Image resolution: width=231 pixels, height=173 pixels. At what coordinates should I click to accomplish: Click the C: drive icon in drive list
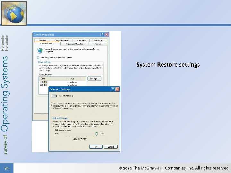pyautogui.click(x=41, y=82)
